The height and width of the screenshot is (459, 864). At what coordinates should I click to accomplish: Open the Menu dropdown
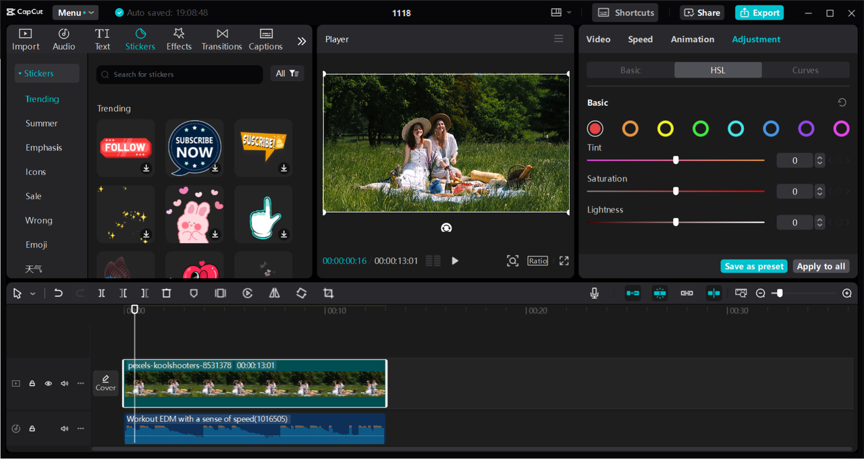[x=75, y=13]
